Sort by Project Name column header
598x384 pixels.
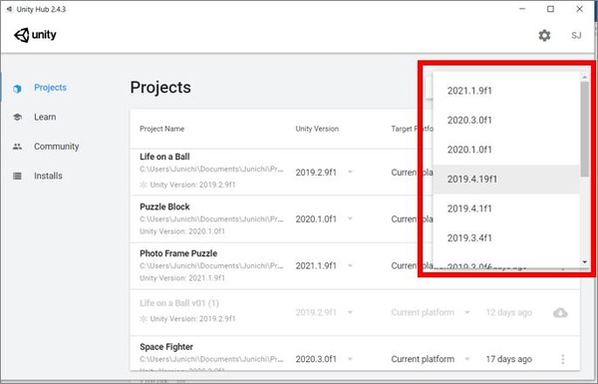point(162,129)
